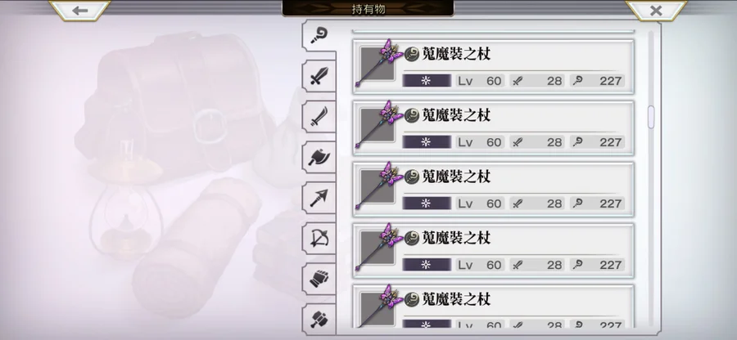This screenshot has width=737, height=340.
Task: Select the partially visible bottom staff entry
Action: pos(493,306)
